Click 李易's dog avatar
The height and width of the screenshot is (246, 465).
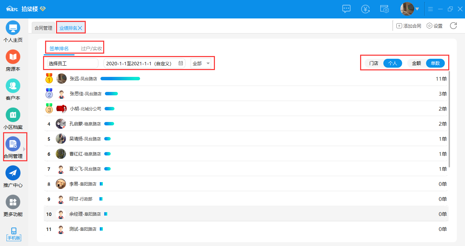point(61,184)
